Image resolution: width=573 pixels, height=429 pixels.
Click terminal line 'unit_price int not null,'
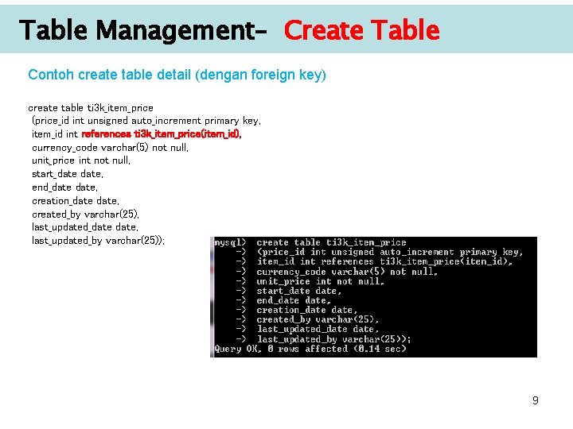click(321, 281)
